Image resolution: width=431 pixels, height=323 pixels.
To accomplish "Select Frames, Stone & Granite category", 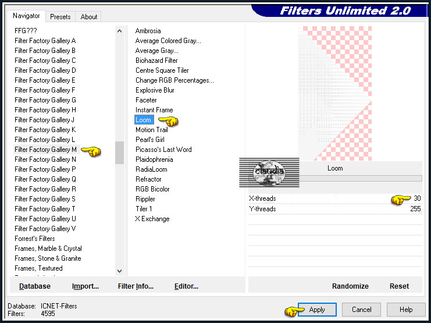I will [x=48, y=258].
